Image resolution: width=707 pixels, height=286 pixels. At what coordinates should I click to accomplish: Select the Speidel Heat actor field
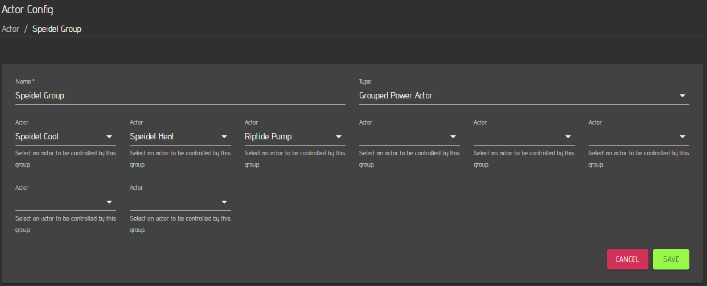[x=171, y=137]
